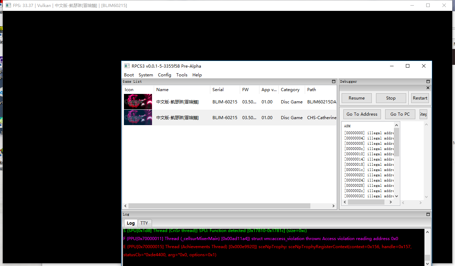Click the ASM list scroll left arrow
This screenshot has width=455, height=266.
pyautogui.click(x=345, y=202)
